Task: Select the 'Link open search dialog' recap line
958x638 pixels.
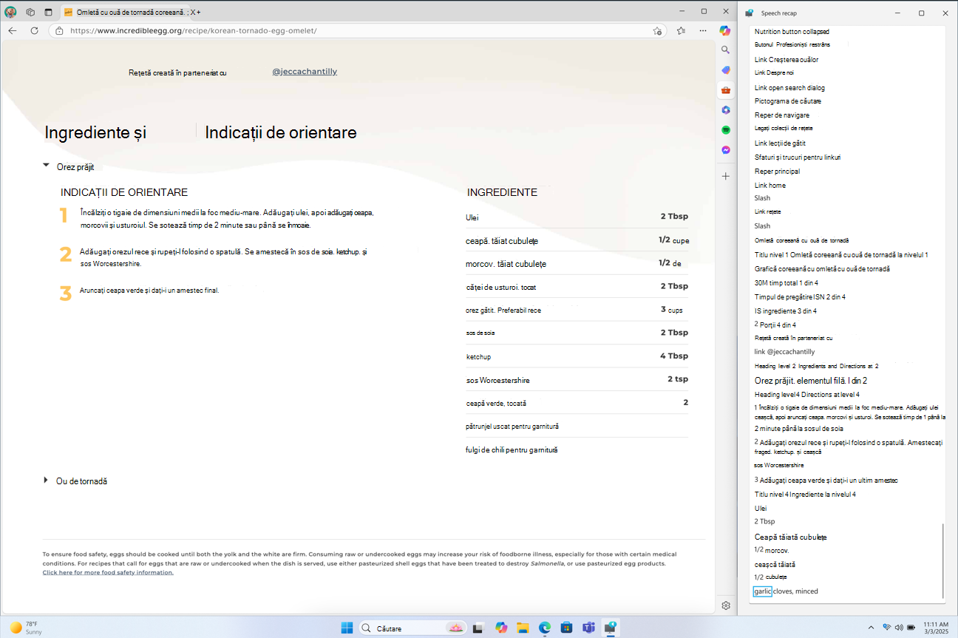Action: (789, 87)
